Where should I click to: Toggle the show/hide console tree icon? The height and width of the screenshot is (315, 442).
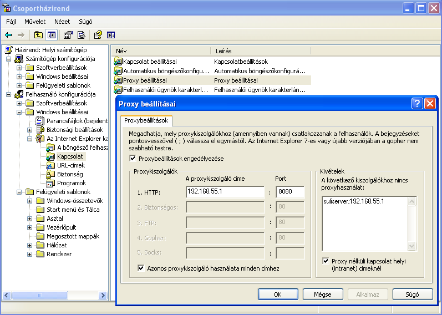51,35
